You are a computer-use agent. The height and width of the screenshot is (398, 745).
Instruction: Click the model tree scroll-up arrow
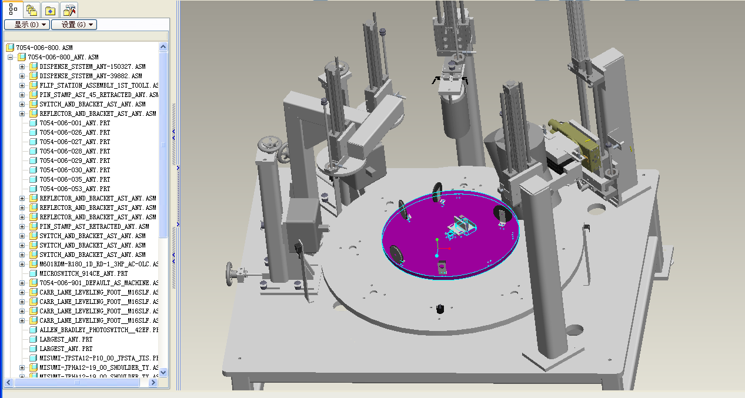[163, 46]
